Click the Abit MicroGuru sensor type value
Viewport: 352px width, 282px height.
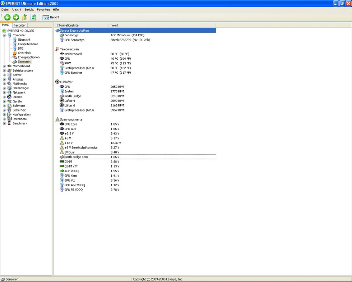tap(127, 35)
